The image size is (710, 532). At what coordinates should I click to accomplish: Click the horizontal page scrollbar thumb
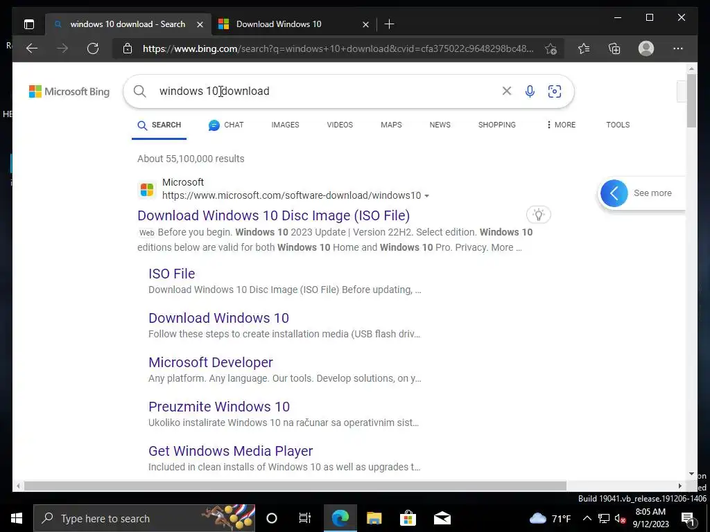coord(295,486)
